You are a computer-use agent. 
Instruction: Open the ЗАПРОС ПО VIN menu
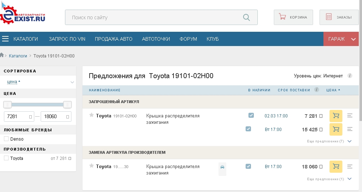[67, 39]
